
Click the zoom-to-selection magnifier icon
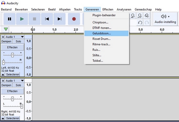pos(133,16)
